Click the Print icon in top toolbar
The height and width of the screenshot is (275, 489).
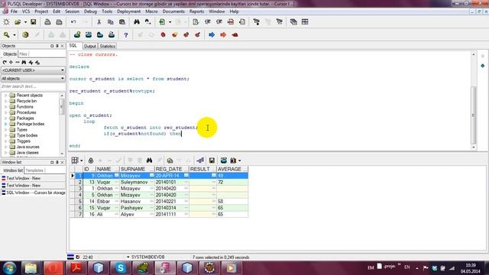click(47, 22)
